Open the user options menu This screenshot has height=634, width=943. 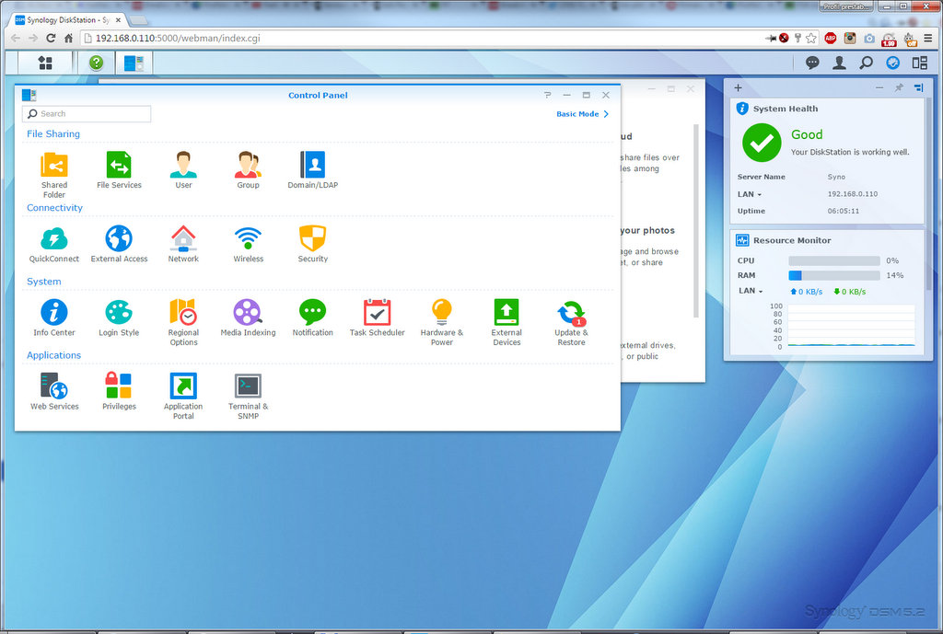click(x=839, y=63)
